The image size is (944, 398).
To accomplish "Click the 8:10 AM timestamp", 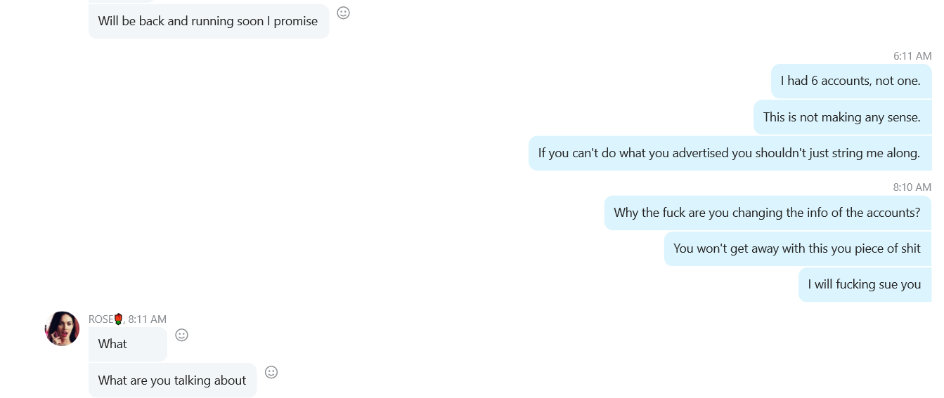I will [912, 187].
